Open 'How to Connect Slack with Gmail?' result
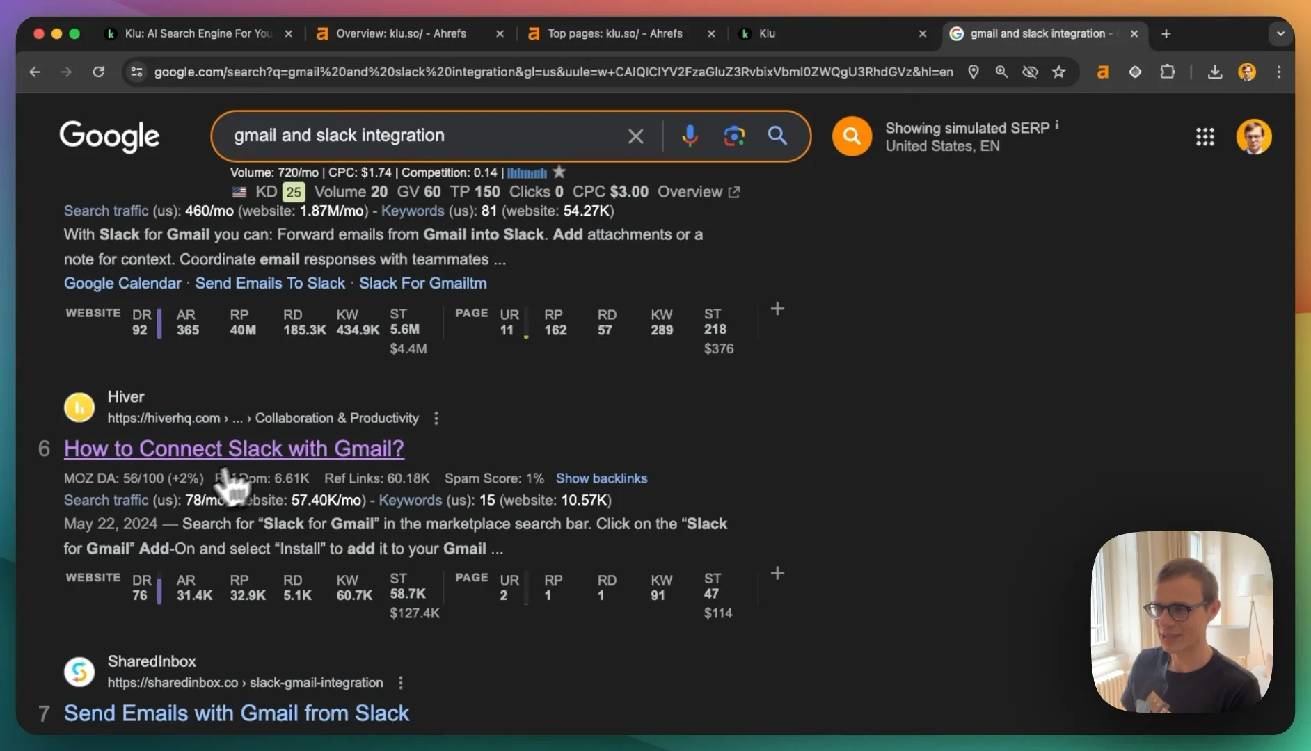 coord(234,449)
